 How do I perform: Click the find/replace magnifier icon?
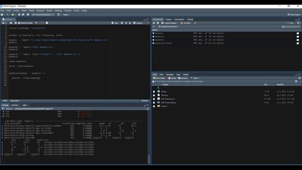[x=36, y=23]
